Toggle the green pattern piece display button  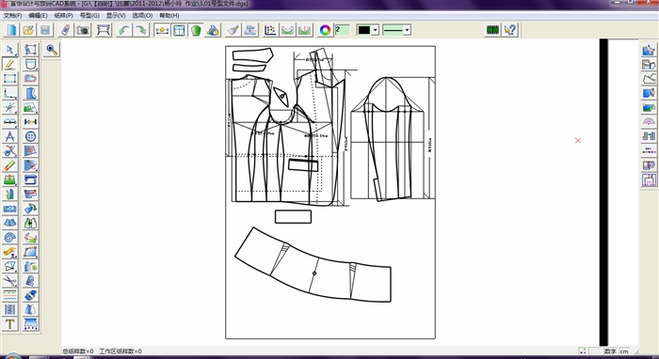pos(196,30)
